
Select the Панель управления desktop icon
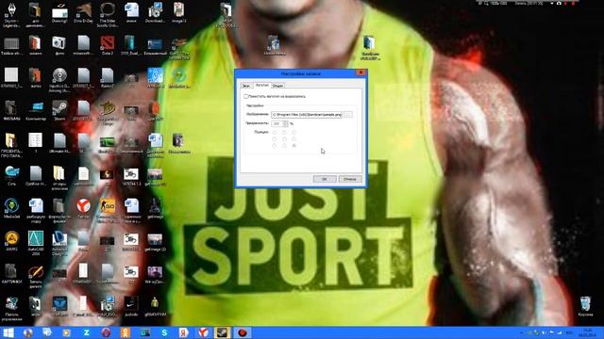pyautogui.click(x=11, y=309)
